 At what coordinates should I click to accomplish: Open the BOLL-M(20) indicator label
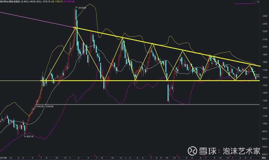click(x=30, y=2)
